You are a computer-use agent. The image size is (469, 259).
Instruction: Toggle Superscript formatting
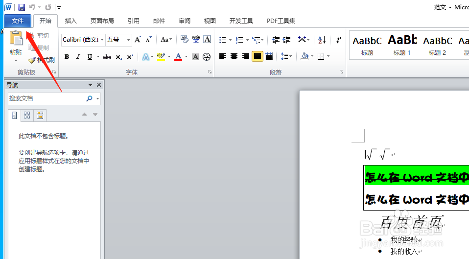coord(130,57)
